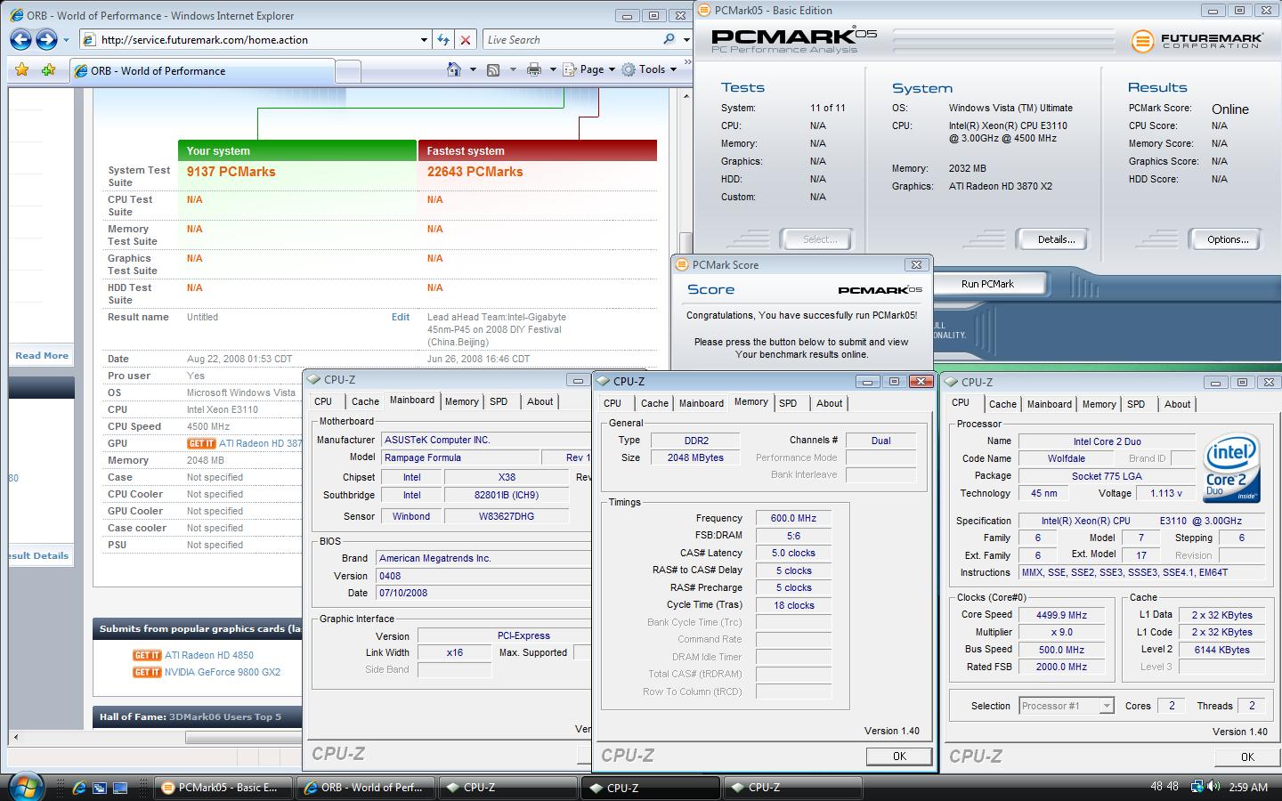Viewport: 1282px width, 801px height.
Task: Open the address bar URL history dropdown
Action: point(424,40)
